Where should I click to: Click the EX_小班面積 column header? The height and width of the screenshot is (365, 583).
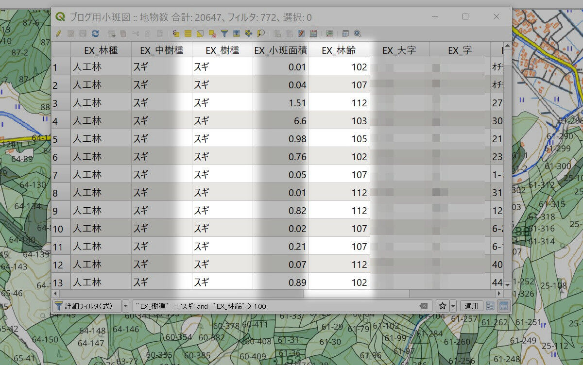pyautogui.click(x=280, y=50)
